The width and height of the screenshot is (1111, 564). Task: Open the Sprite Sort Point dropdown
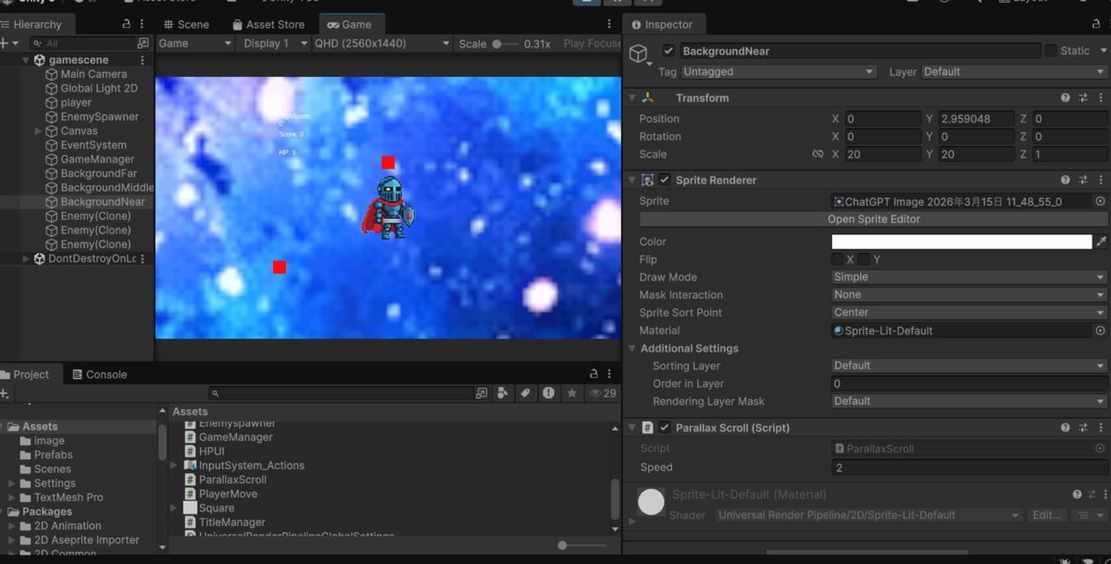pyautogui.click(x=968, y=313)
